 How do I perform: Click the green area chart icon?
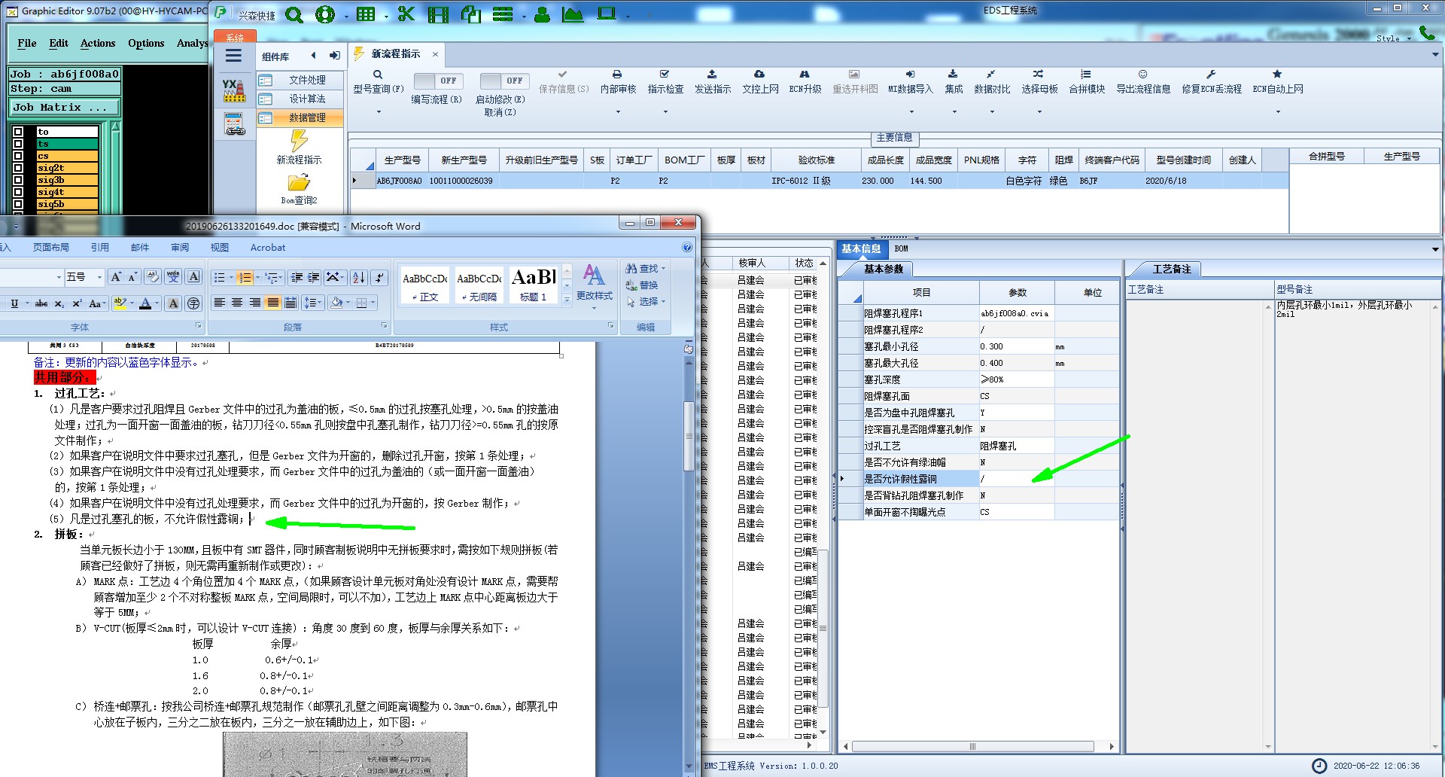(x=573, y=14)
